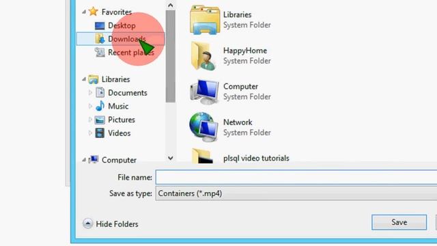The height and width of the screenshot is (246, 437).
Task: Select Downloads in the Favorites list
Action: coord(127,39)
